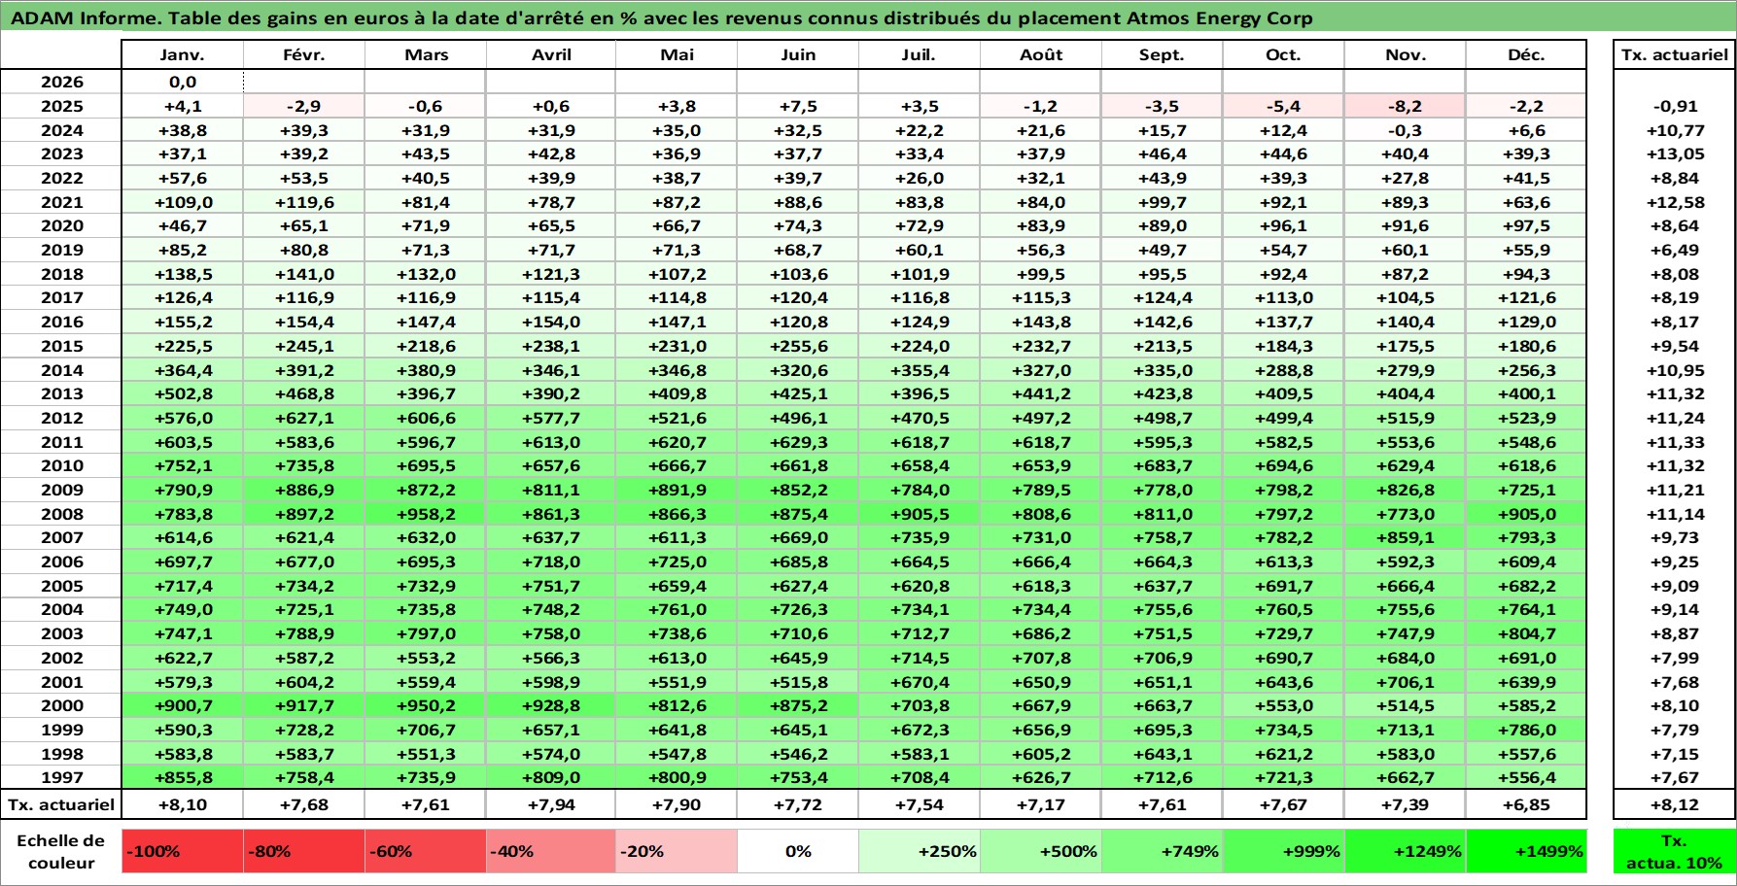Screen dimensions: 1737x886
Task: Click the -60% color swatch
Action: (x=426, y=851)
